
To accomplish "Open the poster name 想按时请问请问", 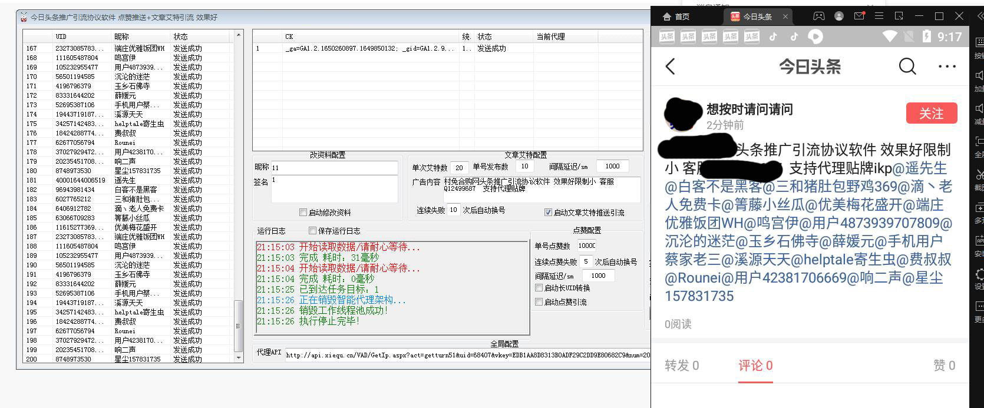I will pos(749,109).
